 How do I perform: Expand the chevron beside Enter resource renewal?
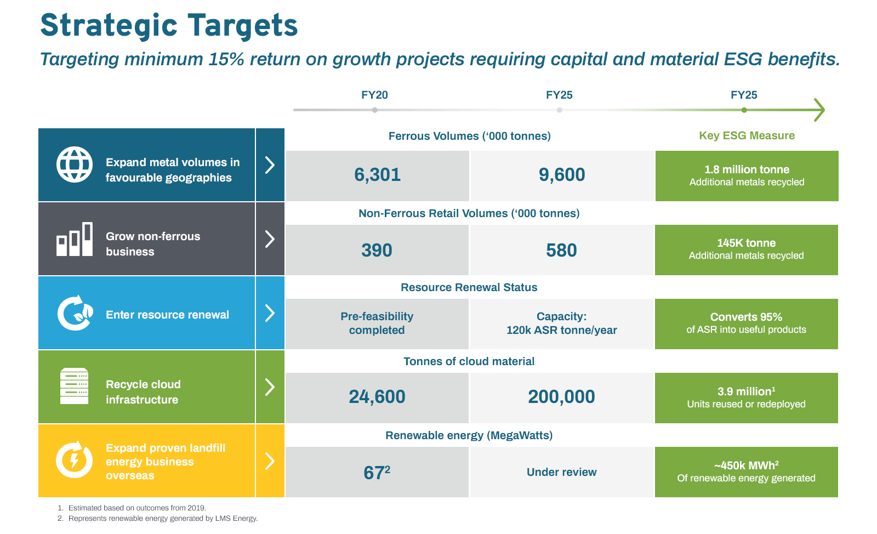[x=270, y=313]
